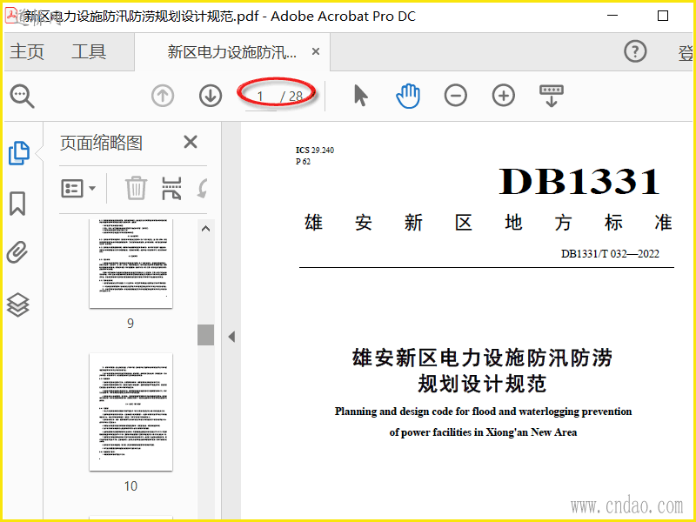
Task: Click the 规划设计规范 title line
Action: (482, 384)
